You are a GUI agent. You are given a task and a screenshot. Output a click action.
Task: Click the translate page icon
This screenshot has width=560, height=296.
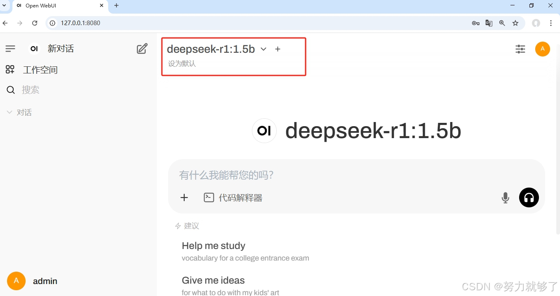pos(489,23)
